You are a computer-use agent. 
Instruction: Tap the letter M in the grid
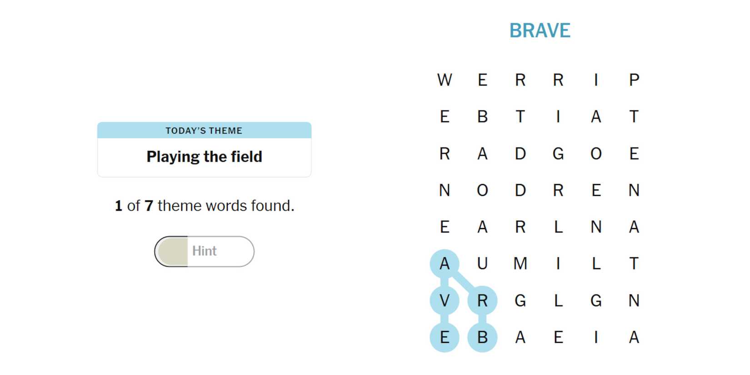(520, 264)
